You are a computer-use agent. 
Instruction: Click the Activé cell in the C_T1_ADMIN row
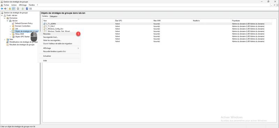tap(117, 24)
